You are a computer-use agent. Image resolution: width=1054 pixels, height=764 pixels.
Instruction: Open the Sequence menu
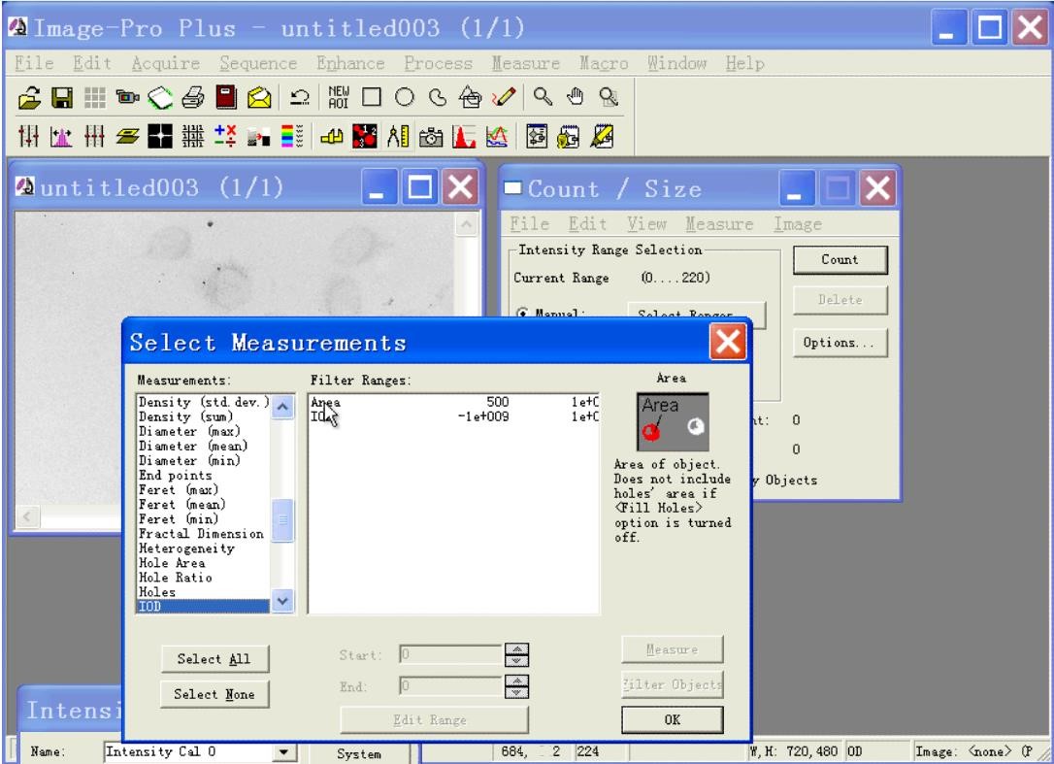pyautogui.click(x=259, y=63)
